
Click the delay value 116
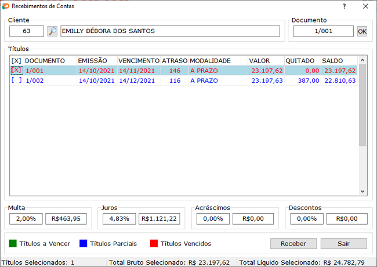(175, 81)
